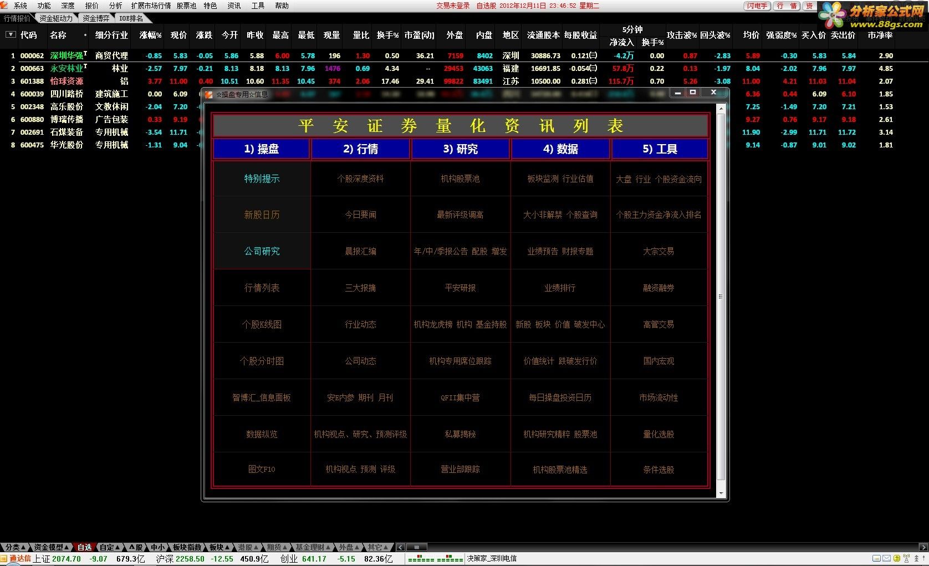
Task: Expand the 分类 bottom tab menu
Action: pos(14,547)
